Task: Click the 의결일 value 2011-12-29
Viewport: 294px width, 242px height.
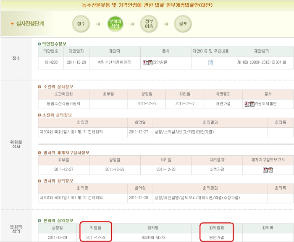Action: click(96, 237)
